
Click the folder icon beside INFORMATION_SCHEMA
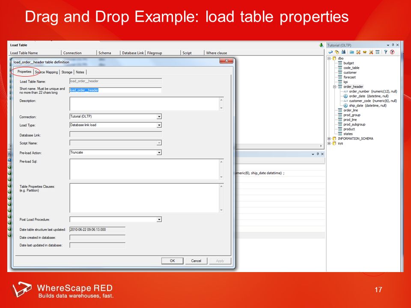pyautogui.click(x=334, y=139)
